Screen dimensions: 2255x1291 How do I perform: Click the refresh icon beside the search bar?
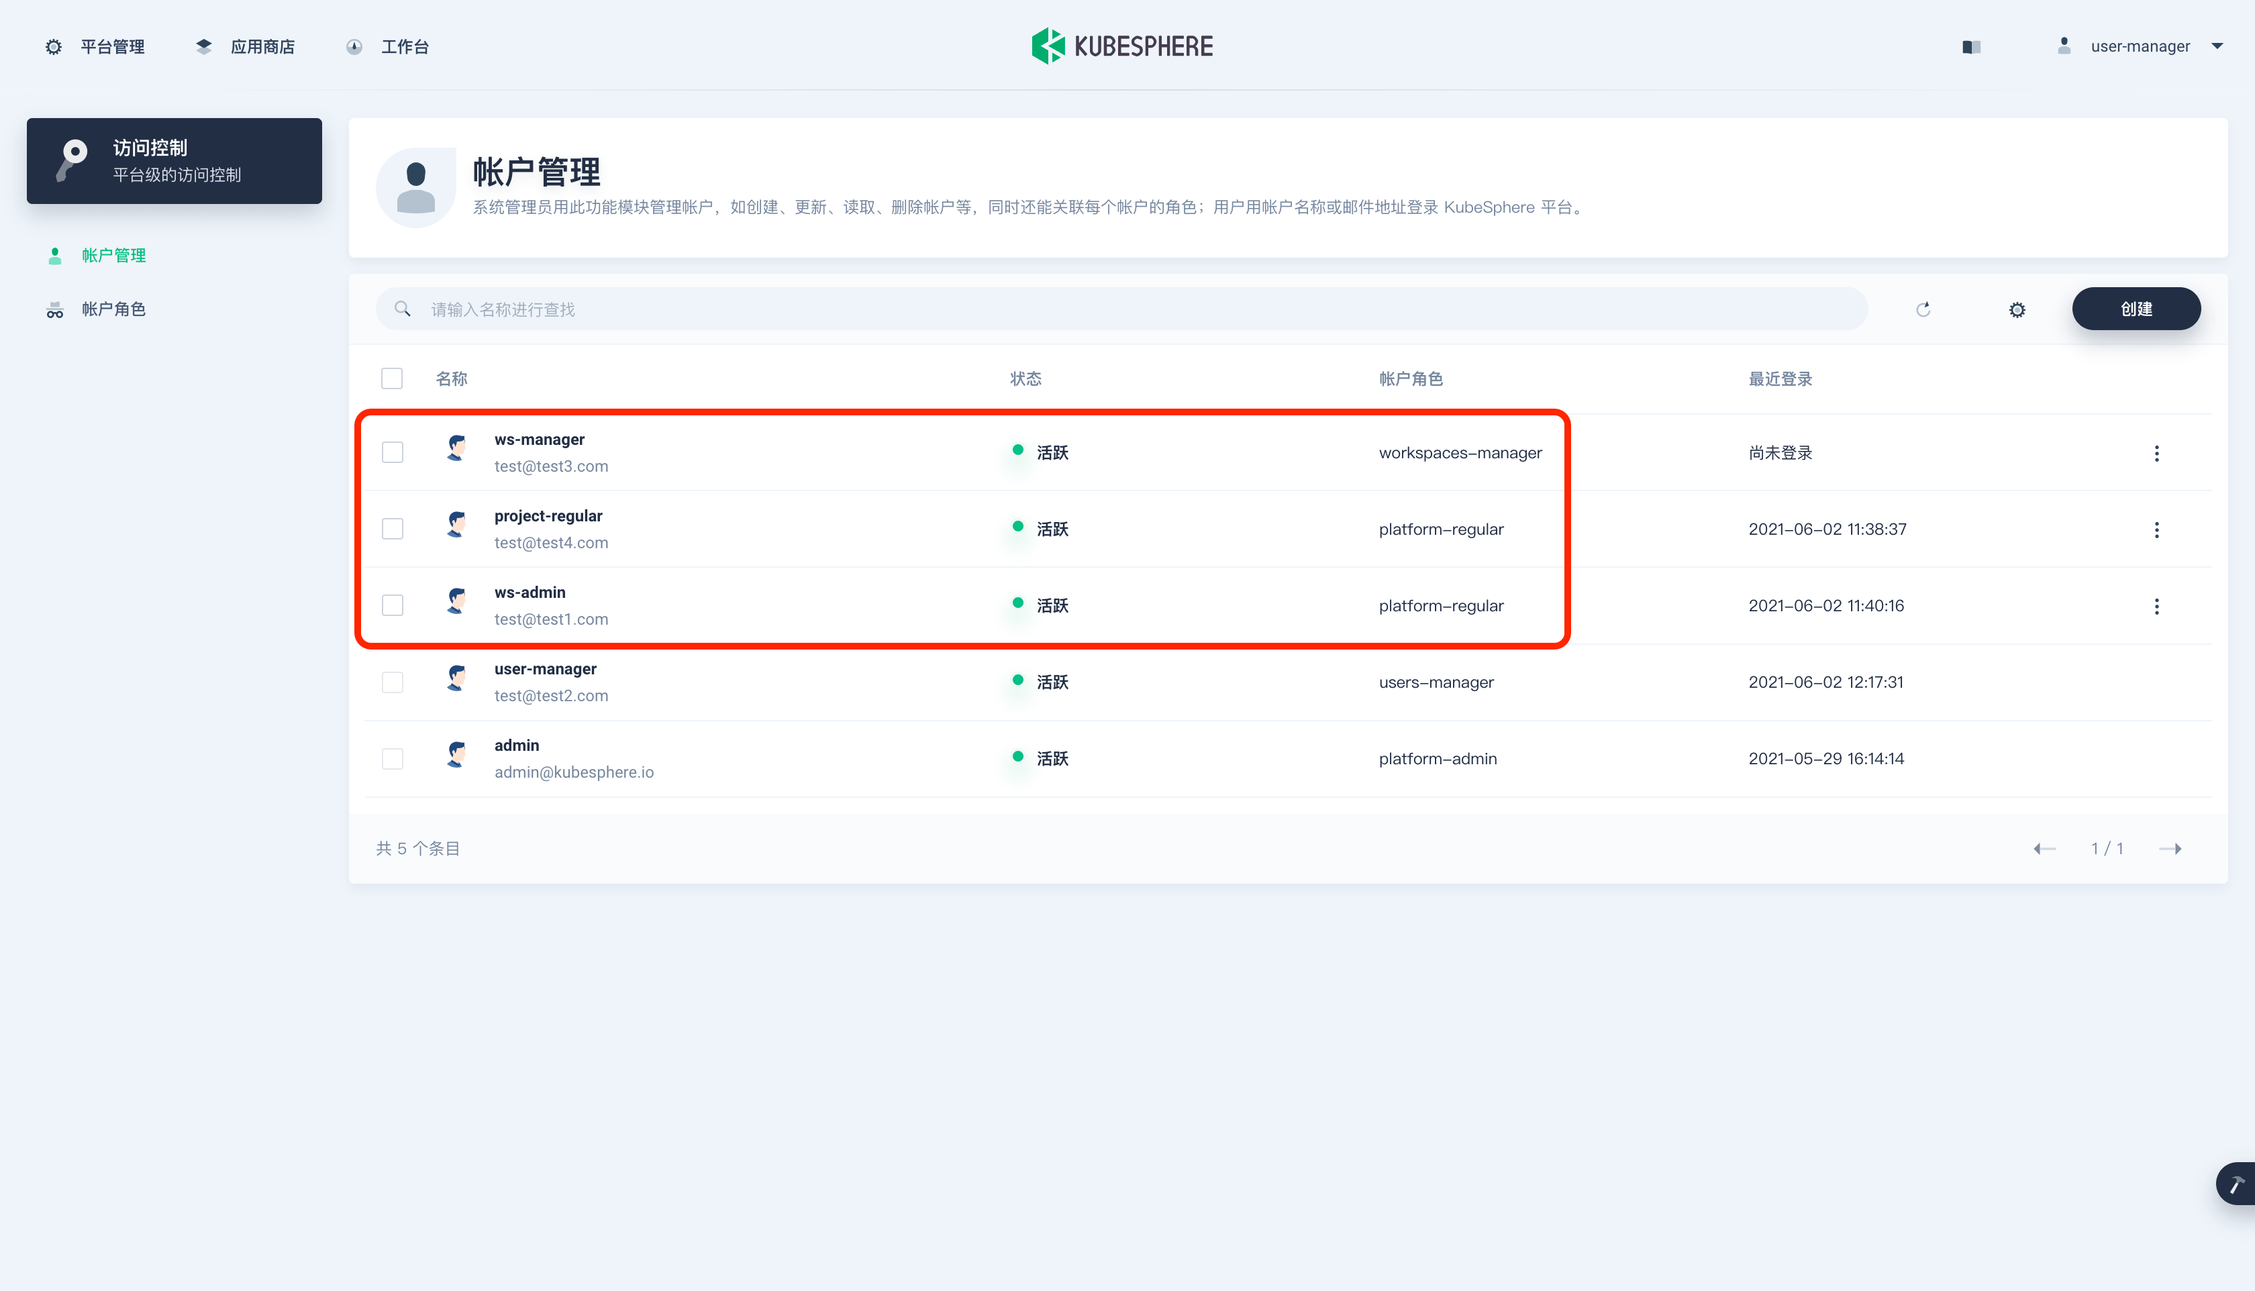click(x=1923, y=309)
